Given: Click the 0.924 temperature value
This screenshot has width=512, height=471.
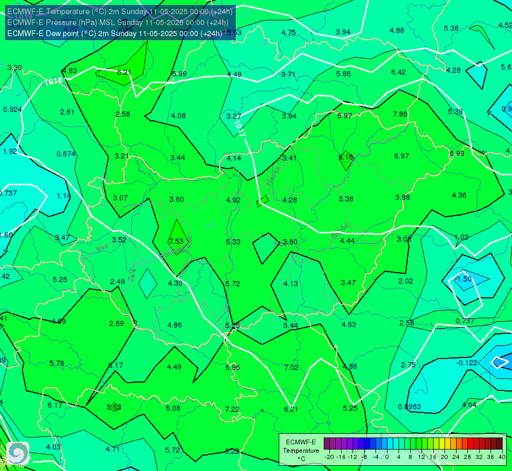Looking at the screenshot, I should pos(13,109).
